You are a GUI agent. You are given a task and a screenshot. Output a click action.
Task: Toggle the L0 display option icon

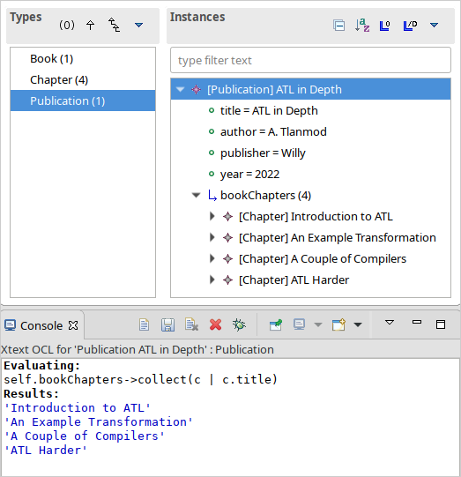pos(384,26)
